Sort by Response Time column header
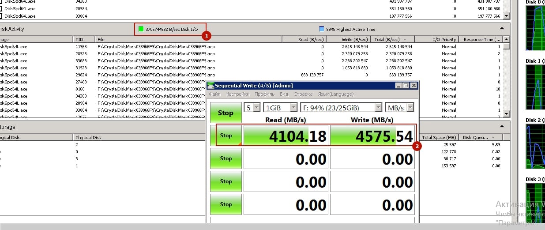Screen dimensions: 545x230 [481, 39]
